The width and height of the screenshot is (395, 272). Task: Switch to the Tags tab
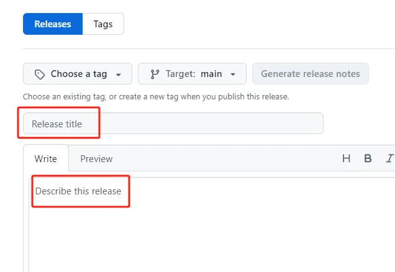[103, 24]
